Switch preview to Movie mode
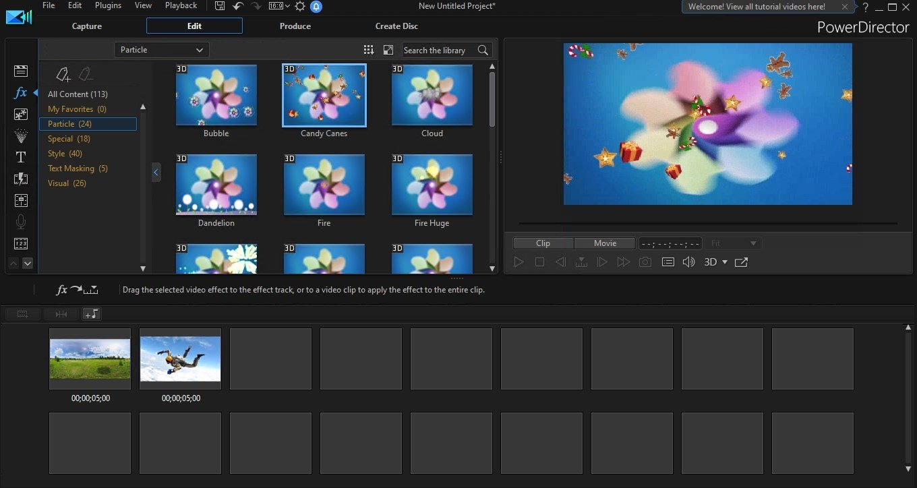The width and height of the screenshot is (917, 488). click(605, 243)
